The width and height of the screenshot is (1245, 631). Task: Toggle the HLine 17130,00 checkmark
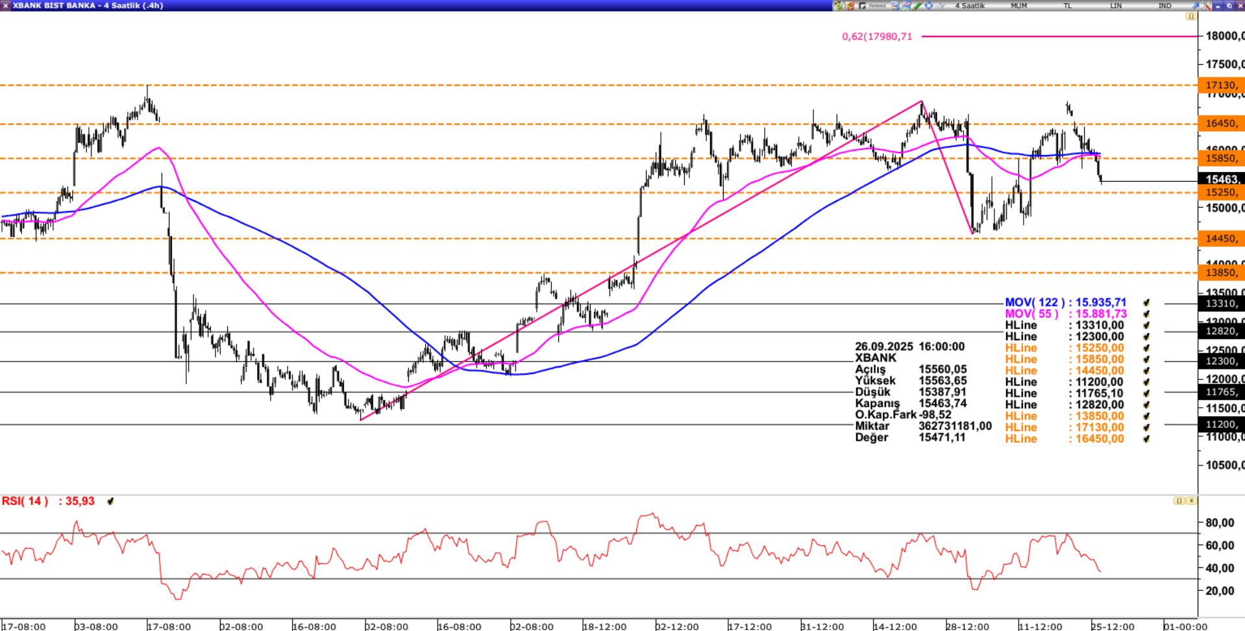(1146, 428)
